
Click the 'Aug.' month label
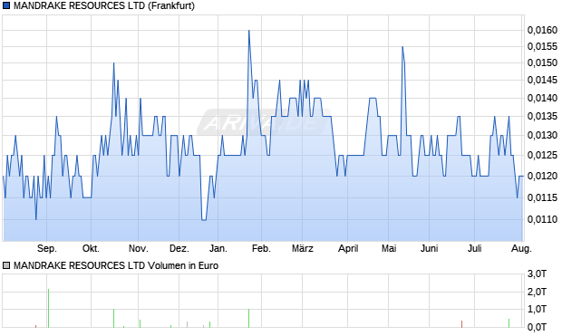pyautogui.click(x=521, y=248)
